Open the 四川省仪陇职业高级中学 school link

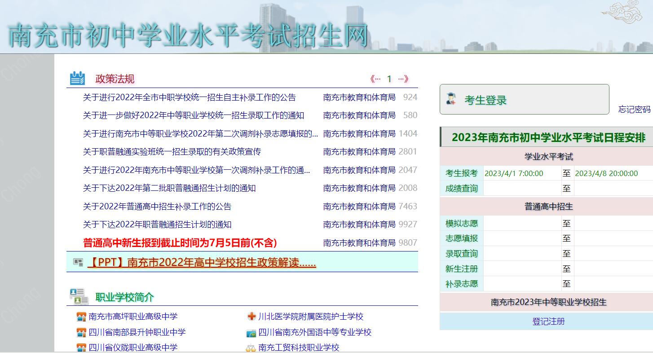133,348
